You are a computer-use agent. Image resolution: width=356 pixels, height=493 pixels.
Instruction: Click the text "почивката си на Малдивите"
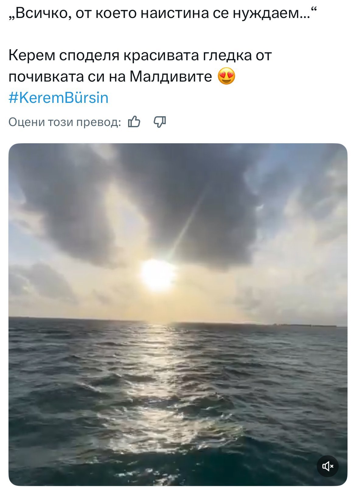(x=110, y=77)
